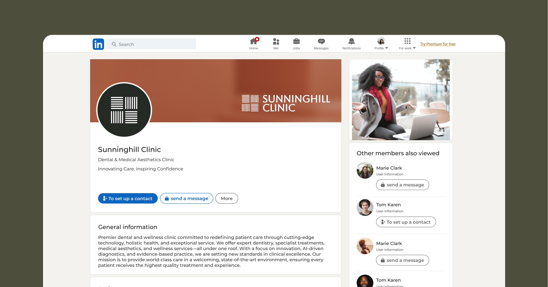Click the LinkedIn logo icon

click(x=98, y=44)
